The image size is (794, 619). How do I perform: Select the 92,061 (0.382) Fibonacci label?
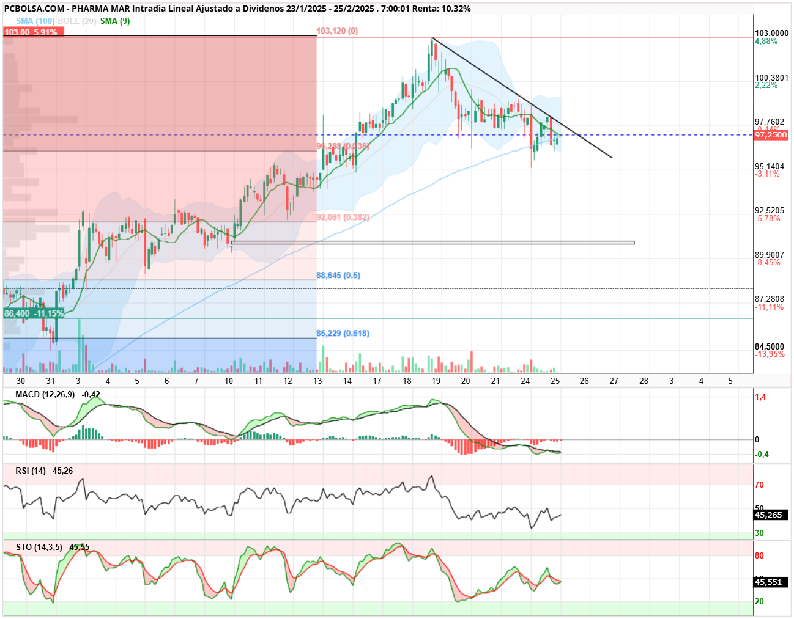(x=343, y=218)
